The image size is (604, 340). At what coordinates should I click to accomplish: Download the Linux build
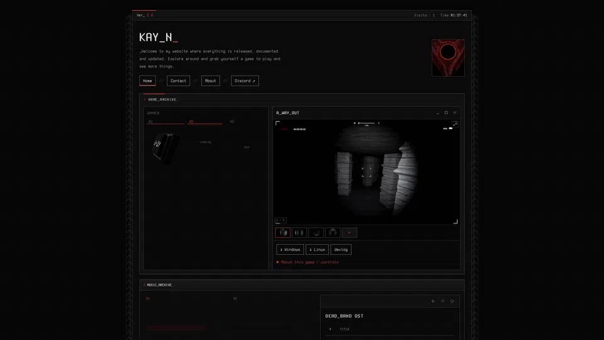[x=317, y=249]
